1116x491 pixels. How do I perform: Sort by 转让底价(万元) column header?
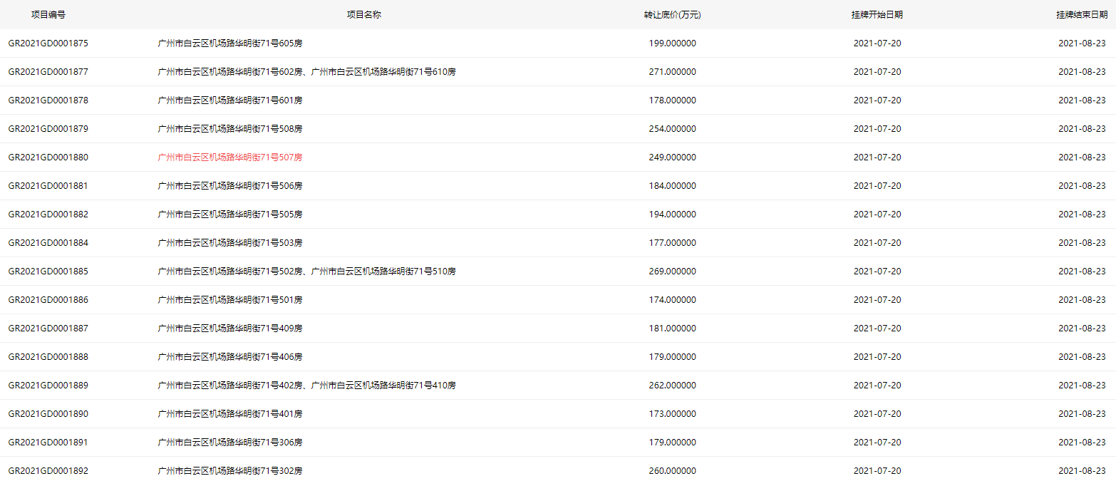pyautogui.click(x=672, y=15)
